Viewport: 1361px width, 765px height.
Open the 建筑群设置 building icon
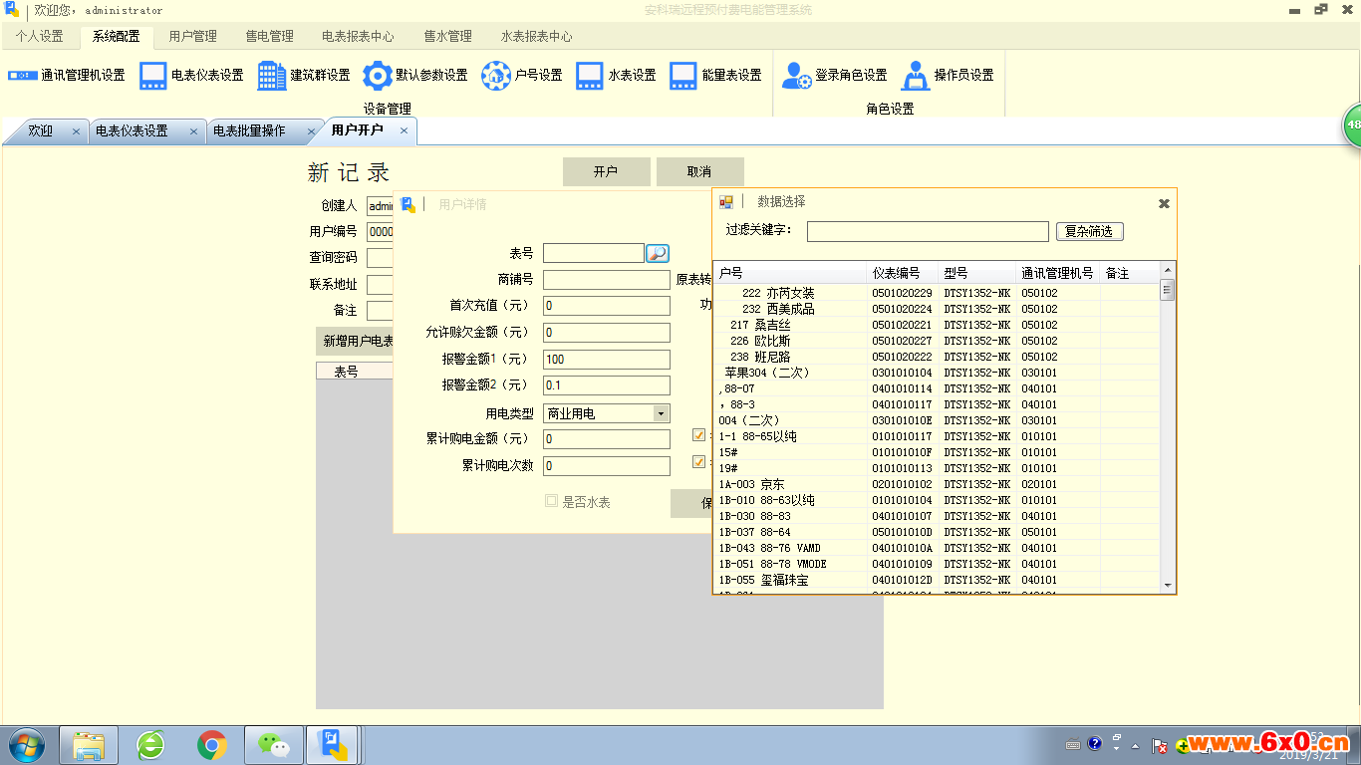272,76
